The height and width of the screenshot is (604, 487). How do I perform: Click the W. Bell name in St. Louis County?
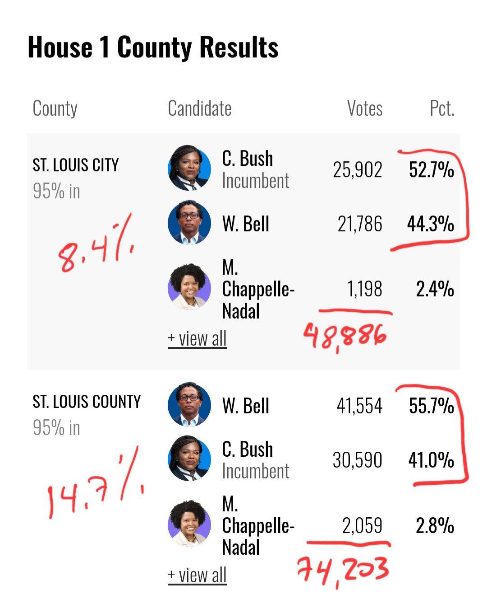[246, 406]
